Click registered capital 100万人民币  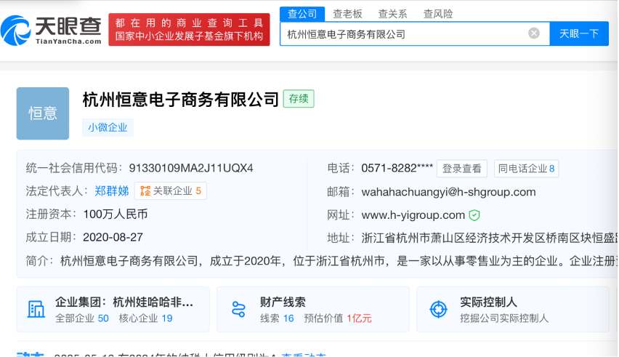point(116,214)
